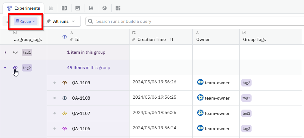Open the images tab icon

[78, 8]
